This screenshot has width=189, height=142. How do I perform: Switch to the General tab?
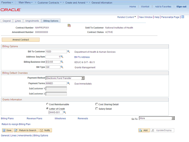pos(6,21)
